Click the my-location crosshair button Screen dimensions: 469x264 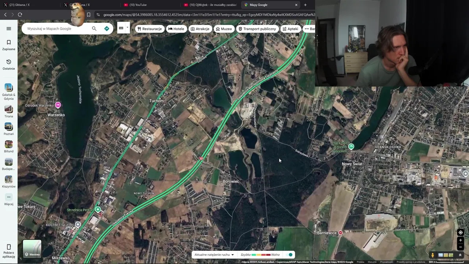tap(461, 232)
